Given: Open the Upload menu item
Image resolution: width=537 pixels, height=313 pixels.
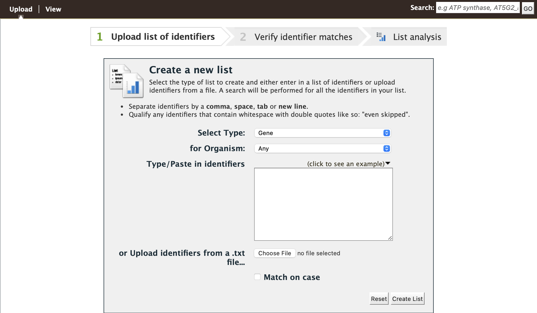Looking at the screenshot, I should click(x=21, y=9).
